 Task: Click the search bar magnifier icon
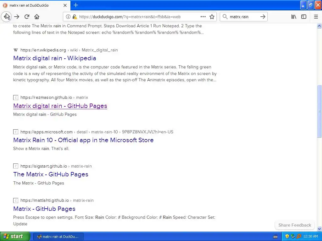click(x=225, y=17)
